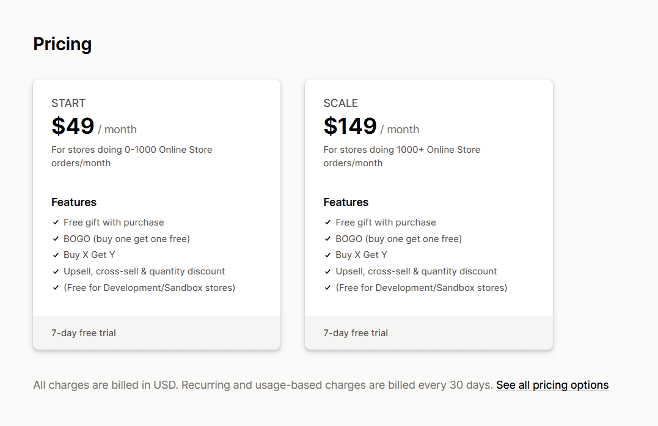Click START plan's upsell and cross-sell checkmark
This screenshot has height=426, width=658.
coord(56,271)
